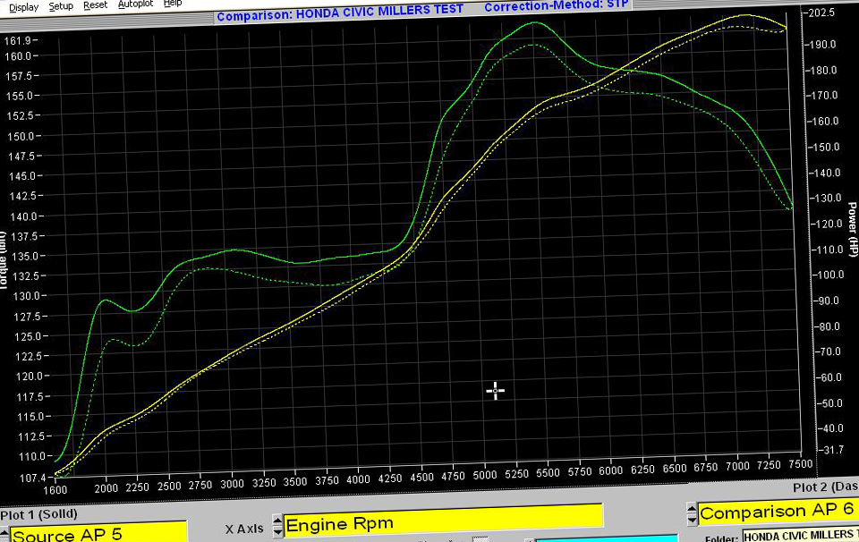Click the 'Power (HP)' axis title

coord(853,229)
